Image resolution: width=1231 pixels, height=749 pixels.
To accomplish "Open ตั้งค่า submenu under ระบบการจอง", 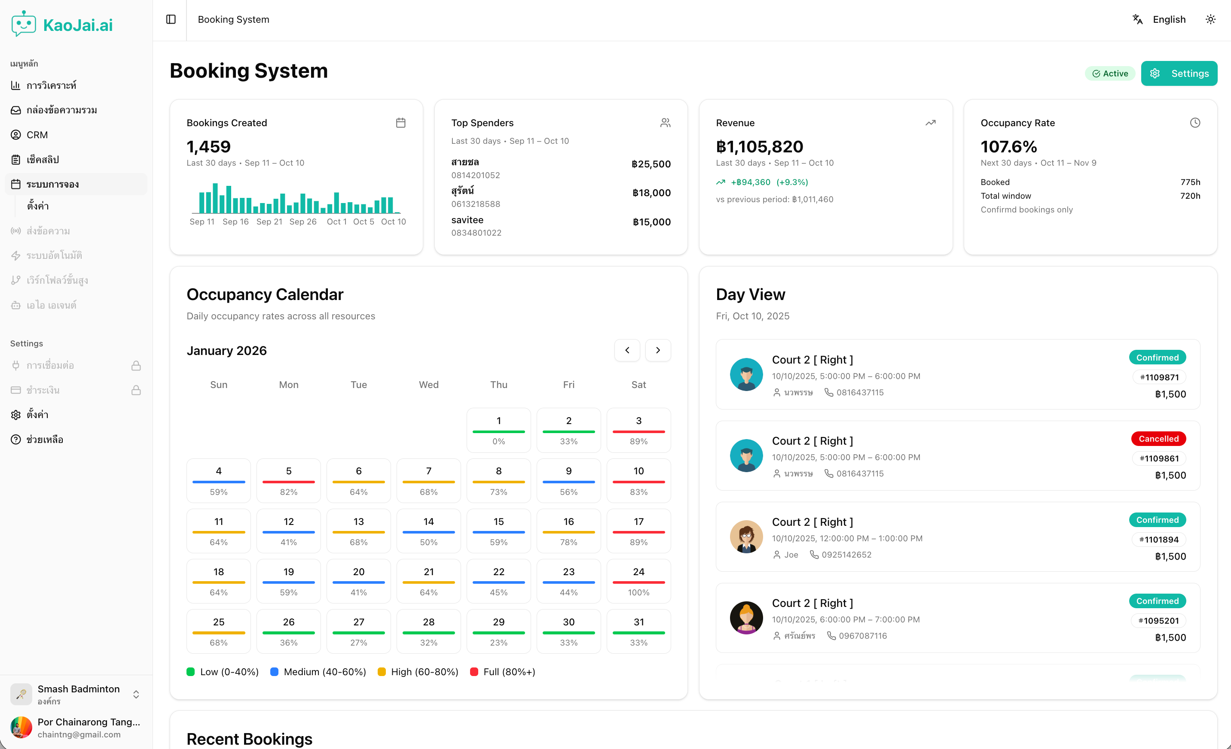I will [x=37, y=206].
